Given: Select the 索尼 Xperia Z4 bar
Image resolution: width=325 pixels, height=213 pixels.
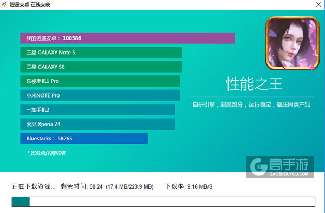Looking at the screenshot, I should click(97, 124).
